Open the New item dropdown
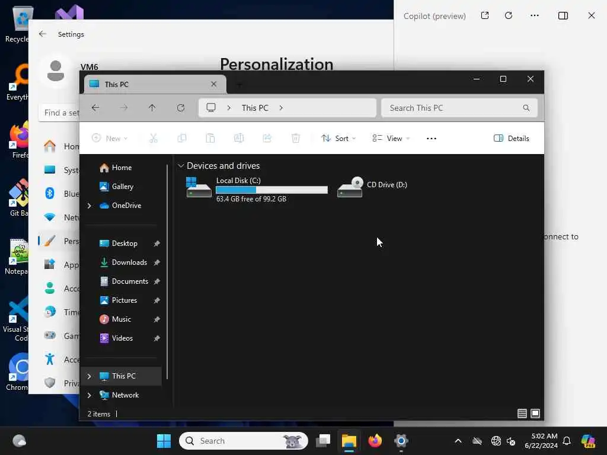The image size is (607, 455). pyautogui.click(x=110, y=138)
